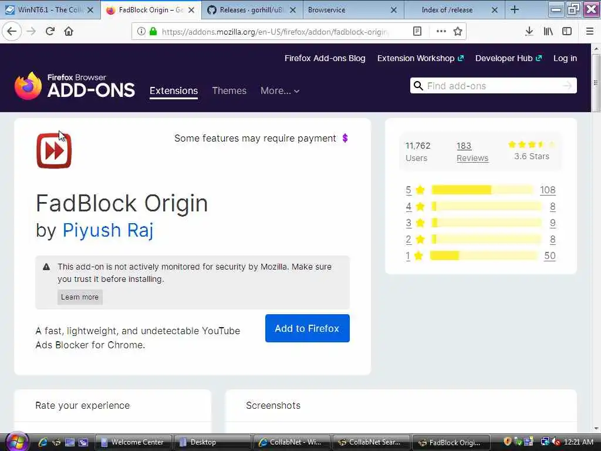The height and width of the screenshot is (451, 601).
Task: Close the WinNT6.1 tab
Action: (x=90, y=10)
